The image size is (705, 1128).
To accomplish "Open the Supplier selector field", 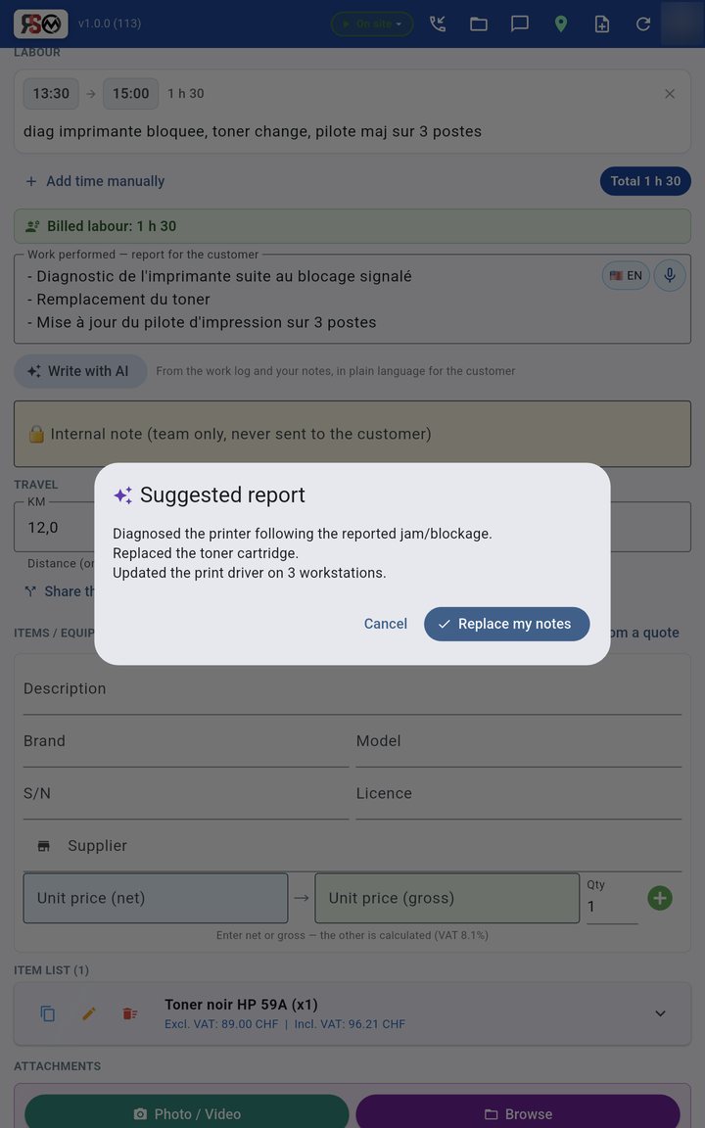I will tap(352, 846).
